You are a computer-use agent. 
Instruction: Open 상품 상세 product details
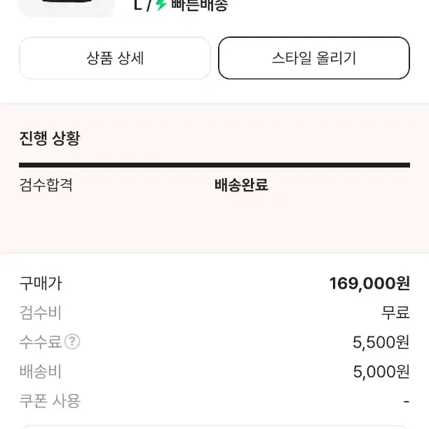pos(115,58)
